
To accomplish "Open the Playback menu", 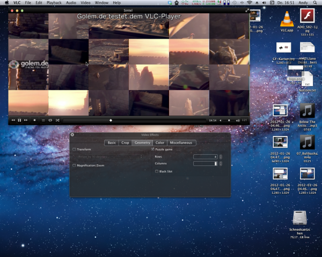I will [54, 3].
